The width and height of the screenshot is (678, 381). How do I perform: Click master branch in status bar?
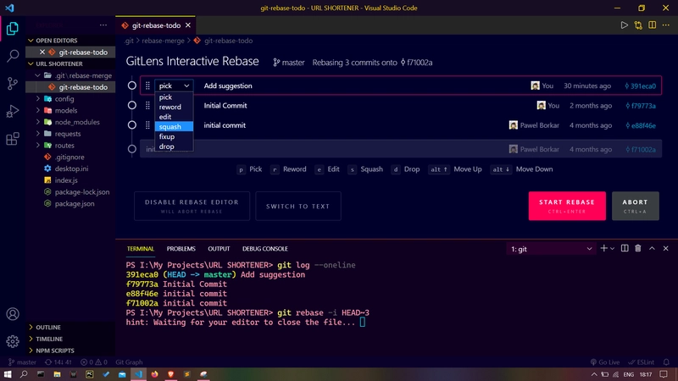[22, 362]
